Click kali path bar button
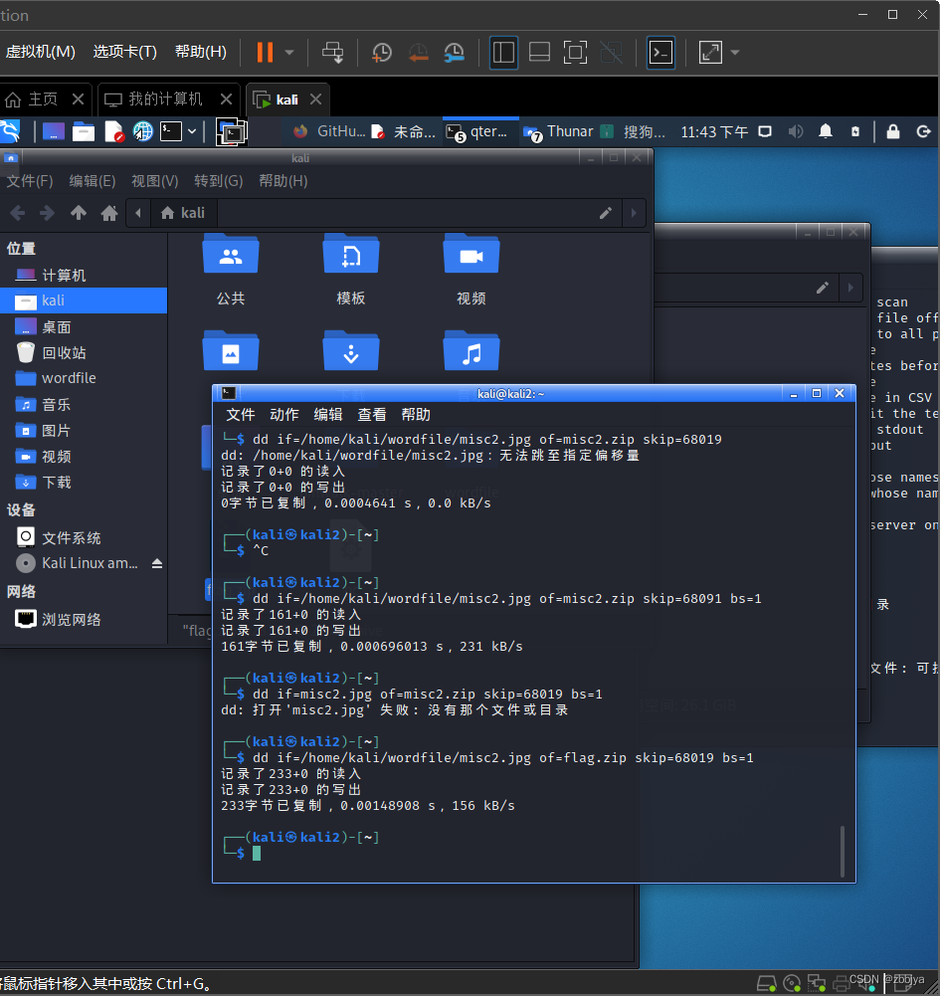The height and width of the screenshot is (996, 940). click(184, 213)
